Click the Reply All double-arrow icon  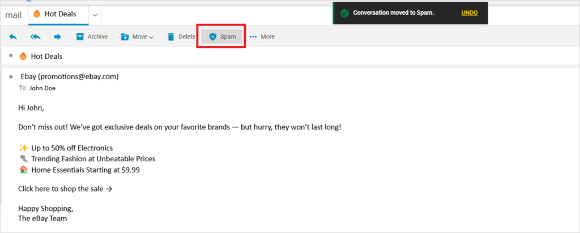point(35,37)
